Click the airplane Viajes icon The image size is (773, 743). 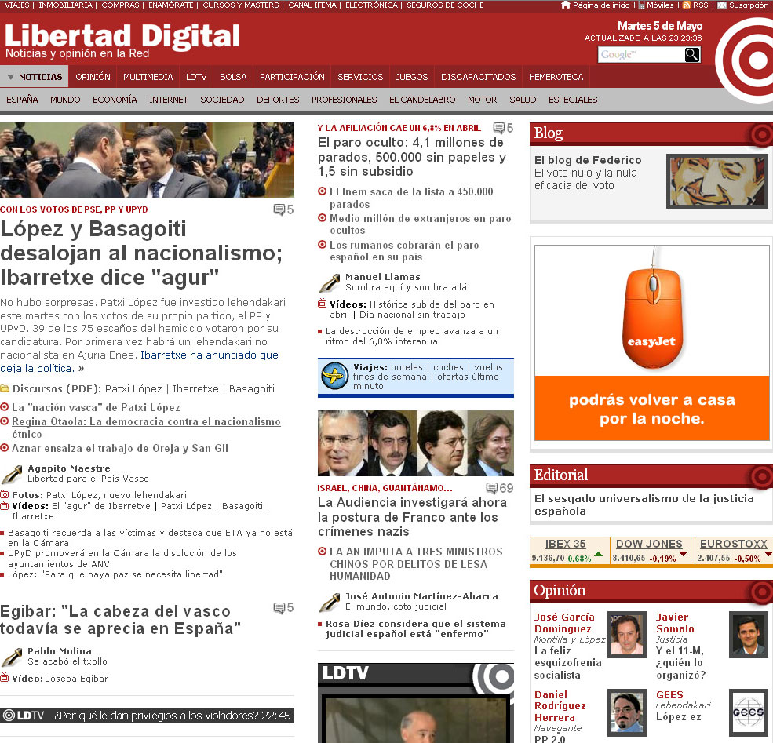tap(334, 377)
